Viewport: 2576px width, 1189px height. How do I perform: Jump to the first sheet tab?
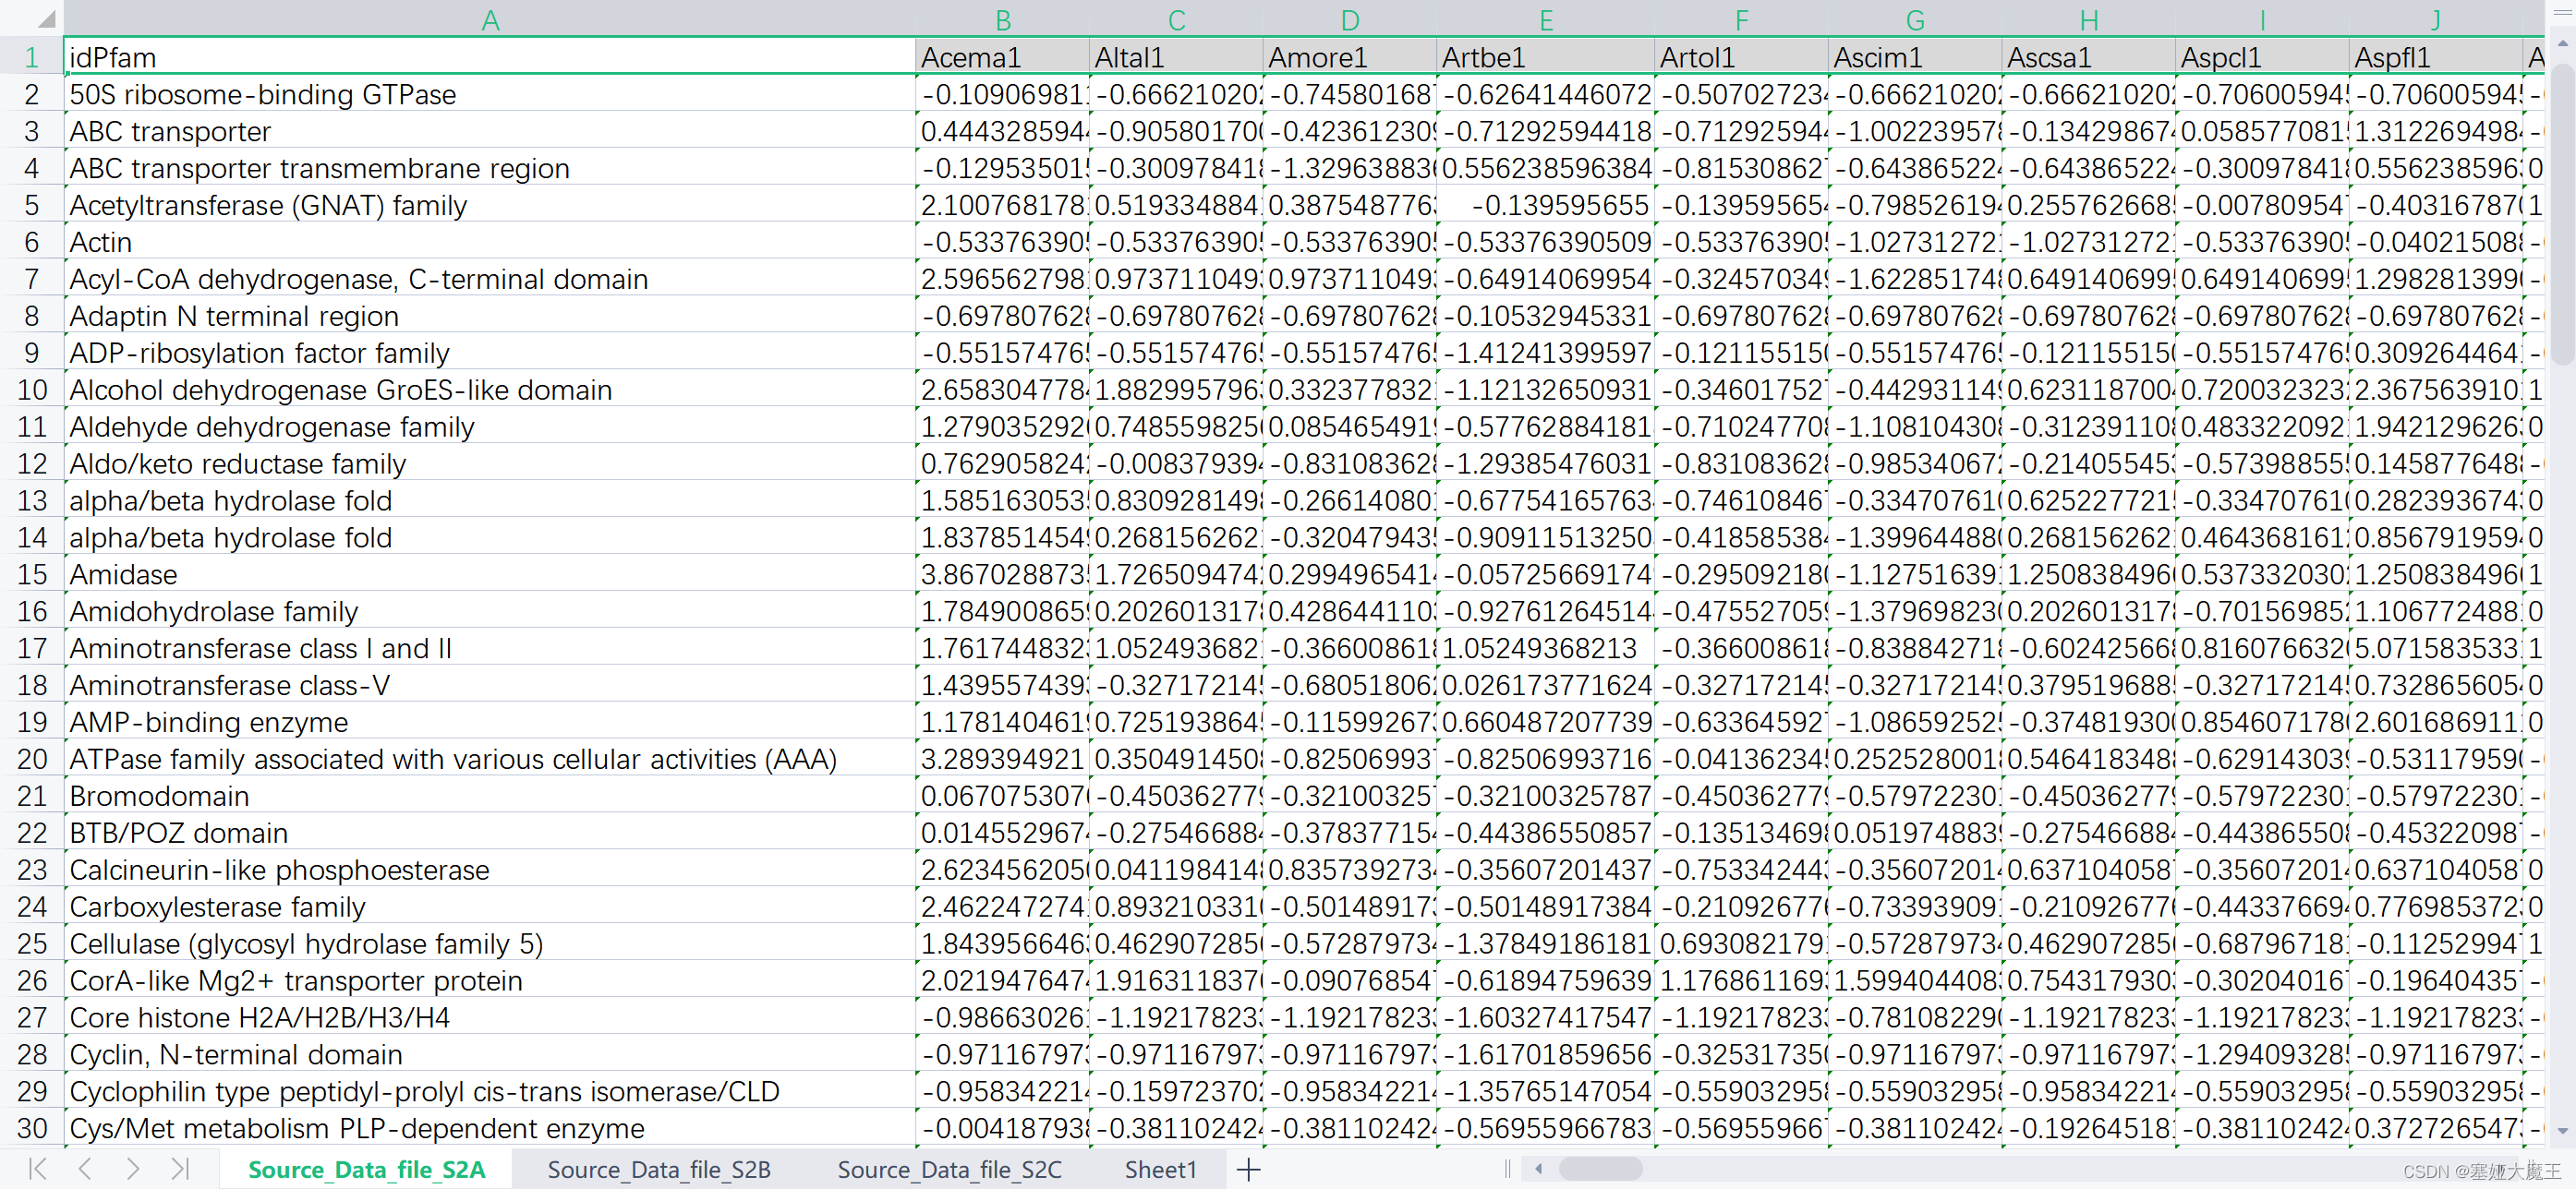38,1168
